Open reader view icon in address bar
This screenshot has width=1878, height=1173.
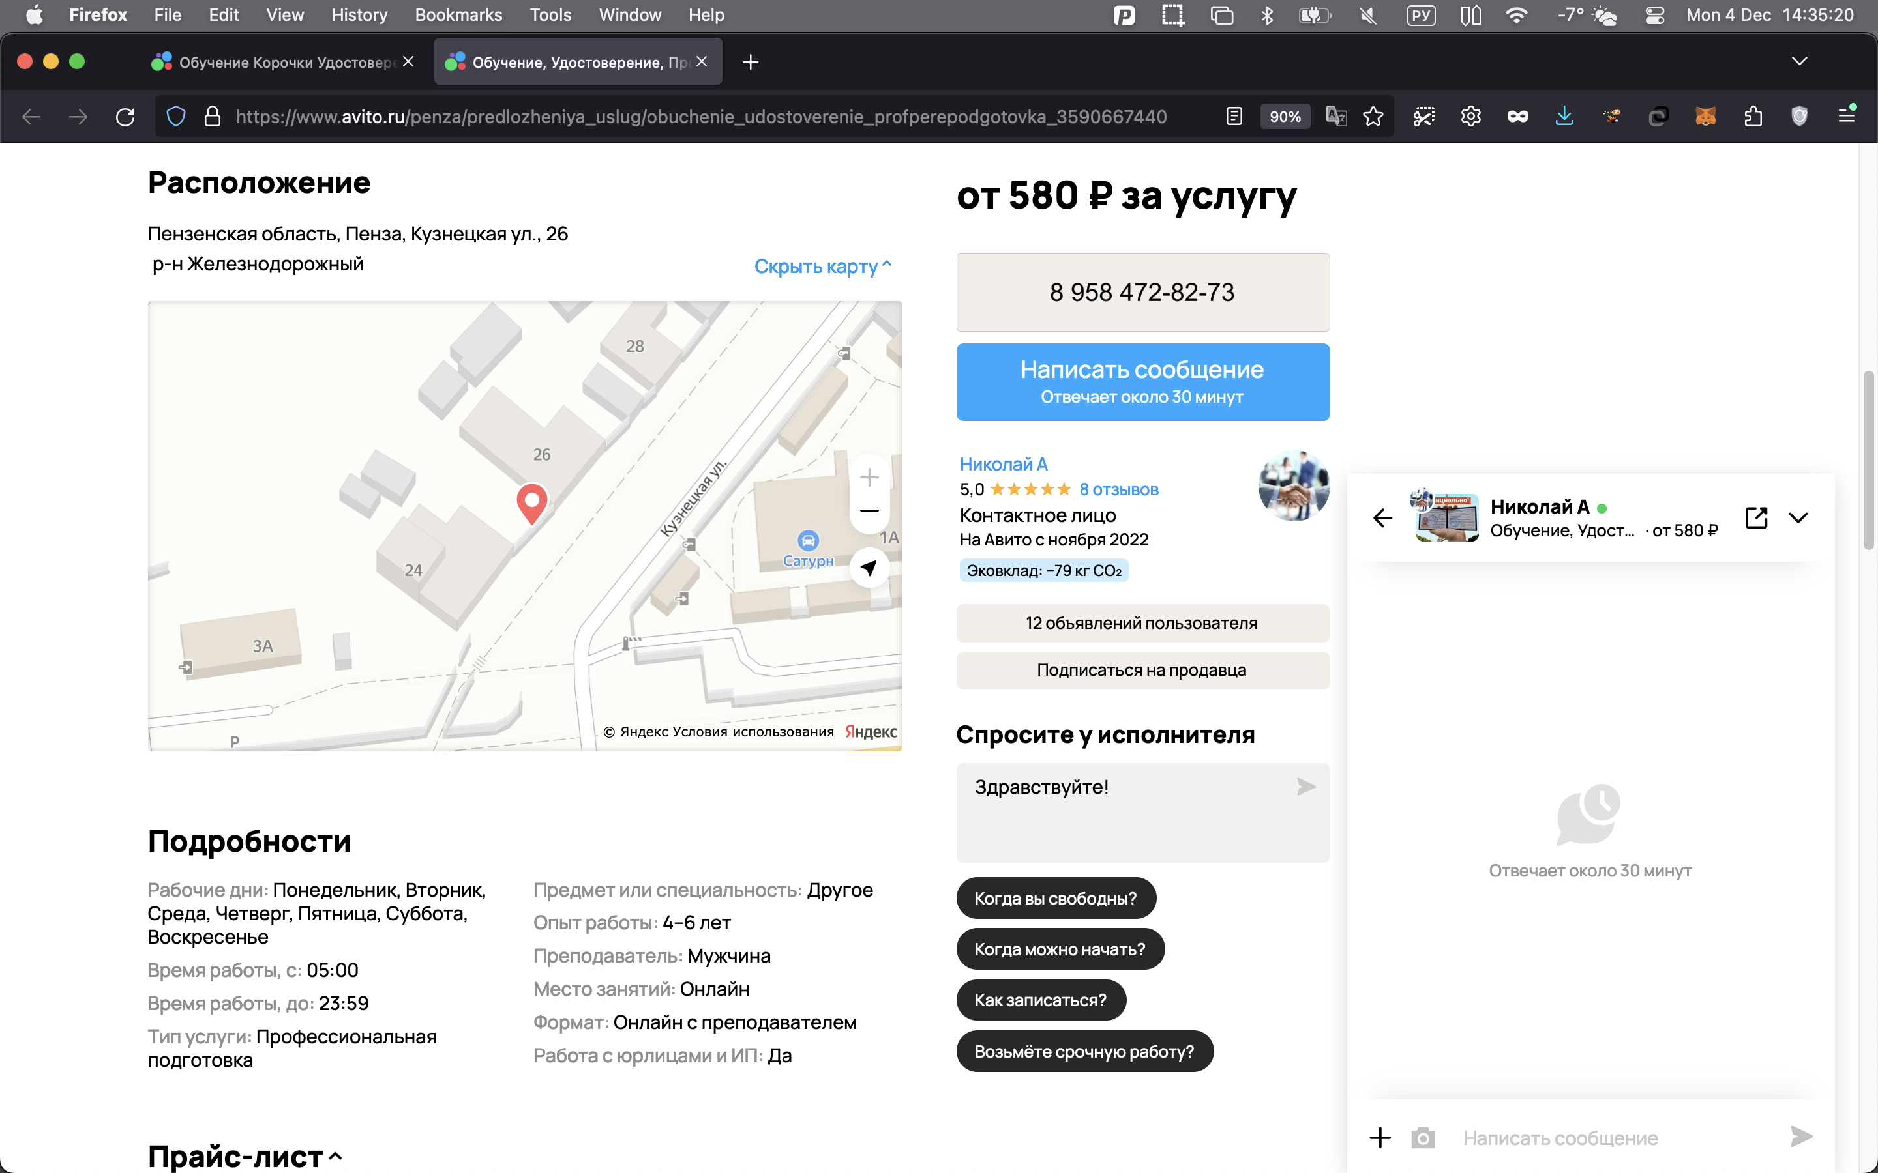1234,117
